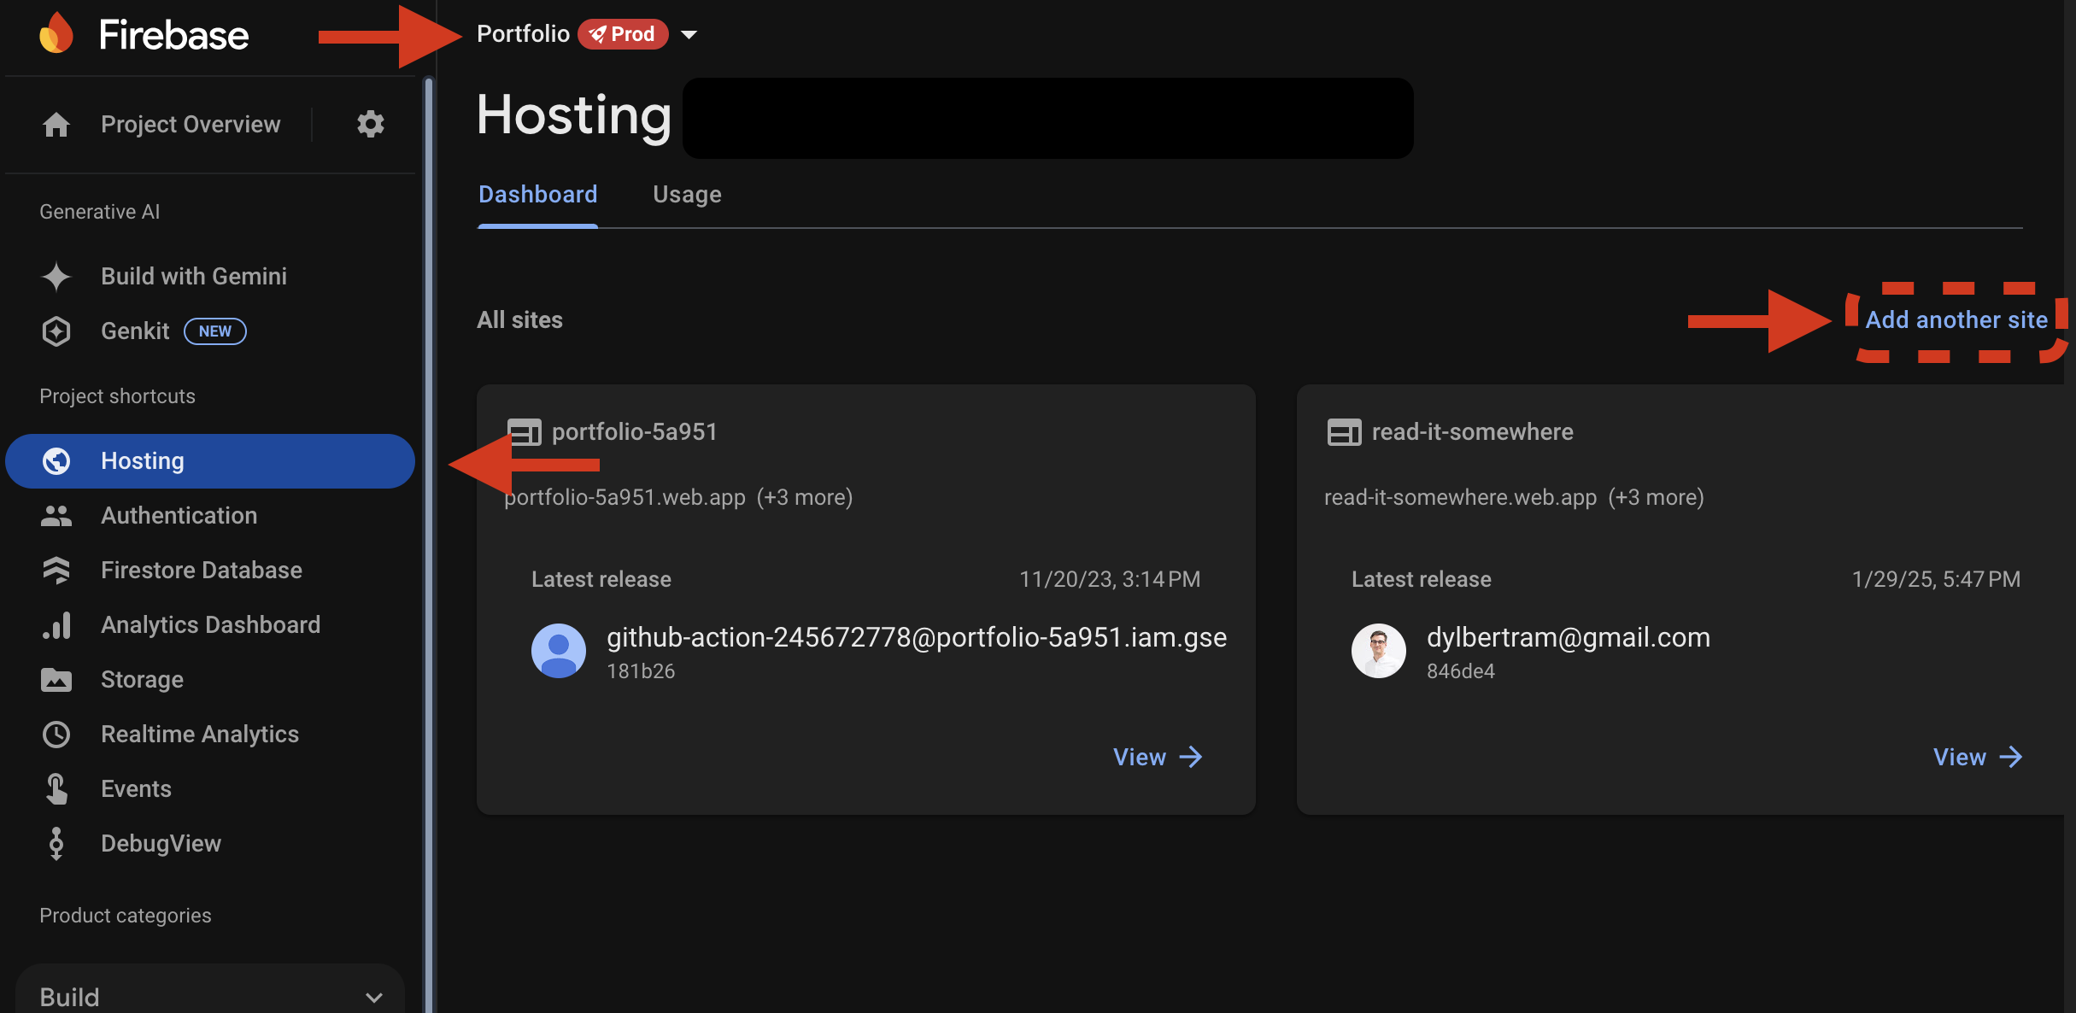
Task: View the portfolio-5a951 site
Action: pyautogui.click(x=1157, y=757)
